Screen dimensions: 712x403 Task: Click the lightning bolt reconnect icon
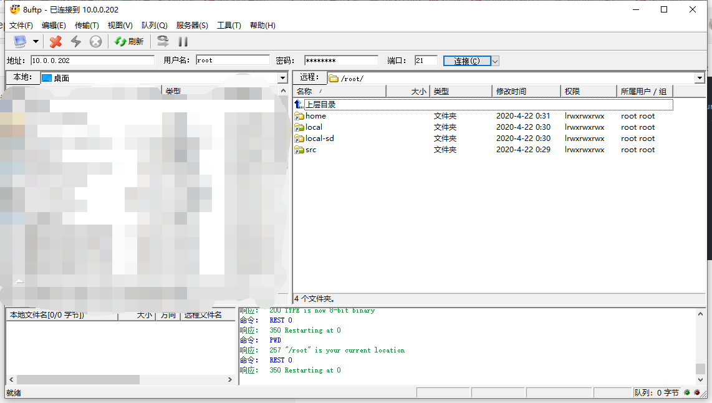pos(75,41)
